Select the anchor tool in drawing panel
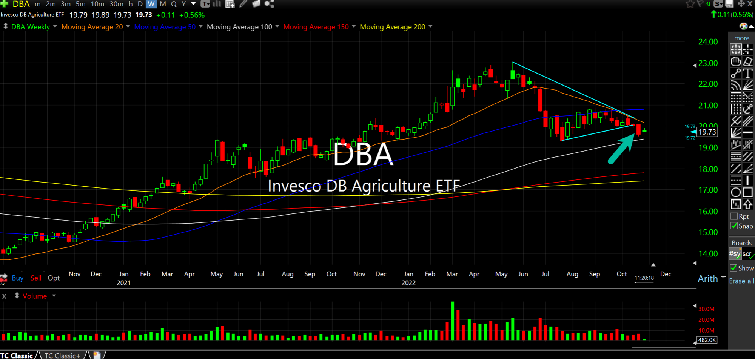Screen dimensions: 755x359 [x=748, y=109]
